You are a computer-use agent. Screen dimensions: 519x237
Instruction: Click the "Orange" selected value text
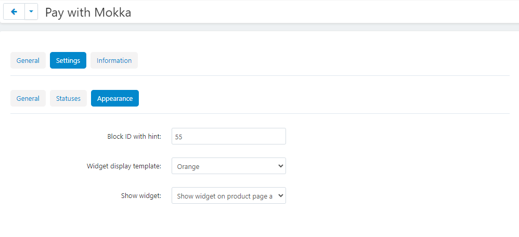coord(188,166)
